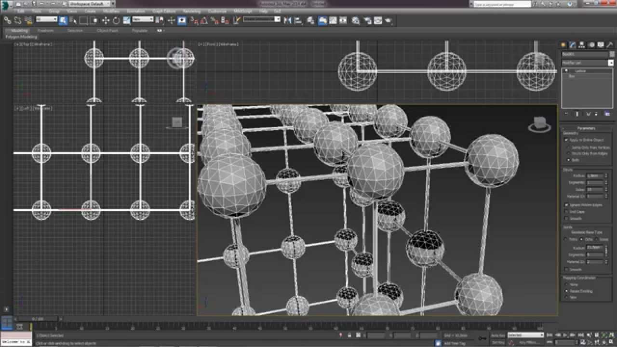Choose the Bind to Space Warp tool
617x347 pixels.
coord(28,20)
